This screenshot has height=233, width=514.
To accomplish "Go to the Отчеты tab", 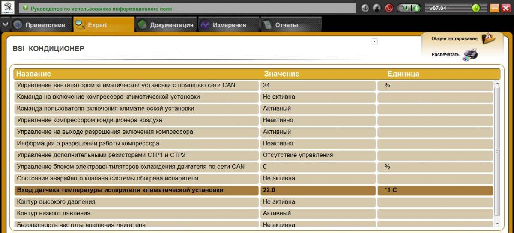I will coord(286,25).
